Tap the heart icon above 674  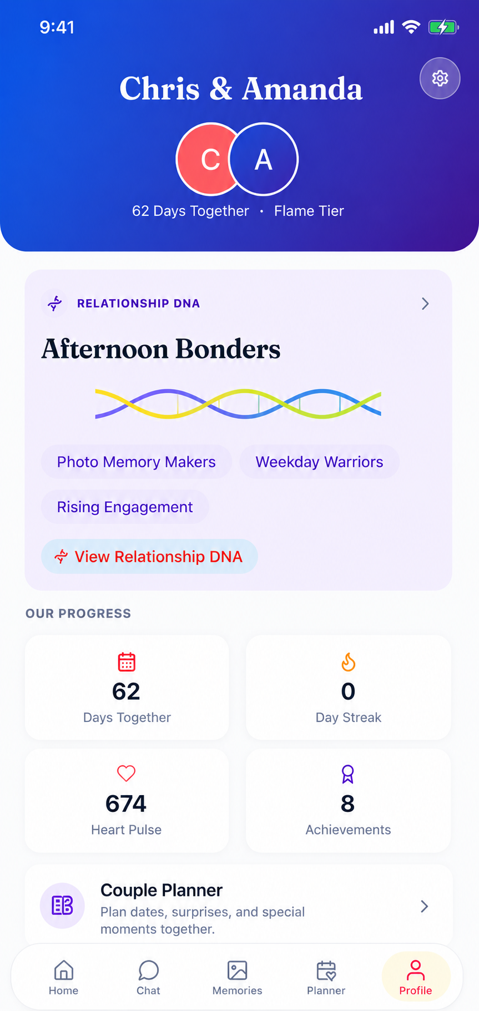point(127,773)
